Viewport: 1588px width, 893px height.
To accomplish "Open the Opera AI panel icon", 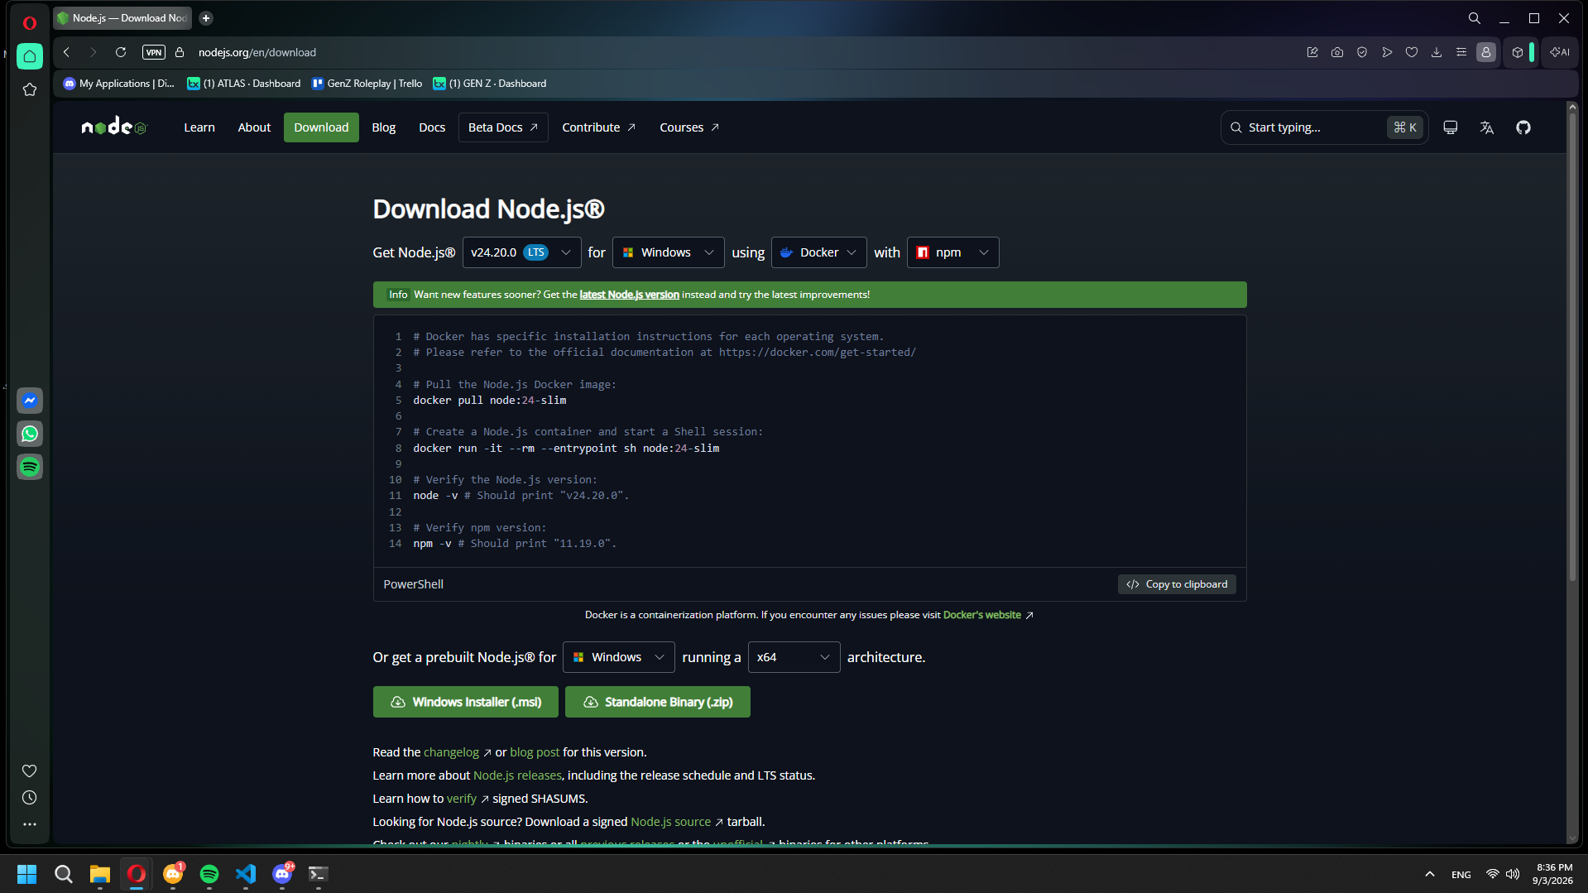I will pos(1559,52).
